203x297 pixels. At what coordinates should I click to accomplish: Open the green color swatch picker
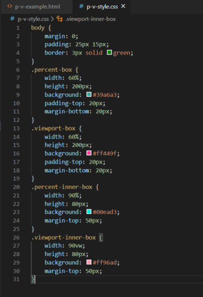(x=109, y=52)
